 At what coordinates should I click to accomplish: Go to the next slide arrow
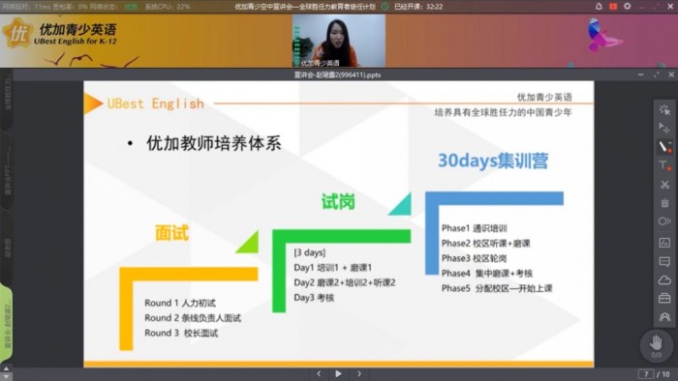pyautogui.click(x=359, y=373)
